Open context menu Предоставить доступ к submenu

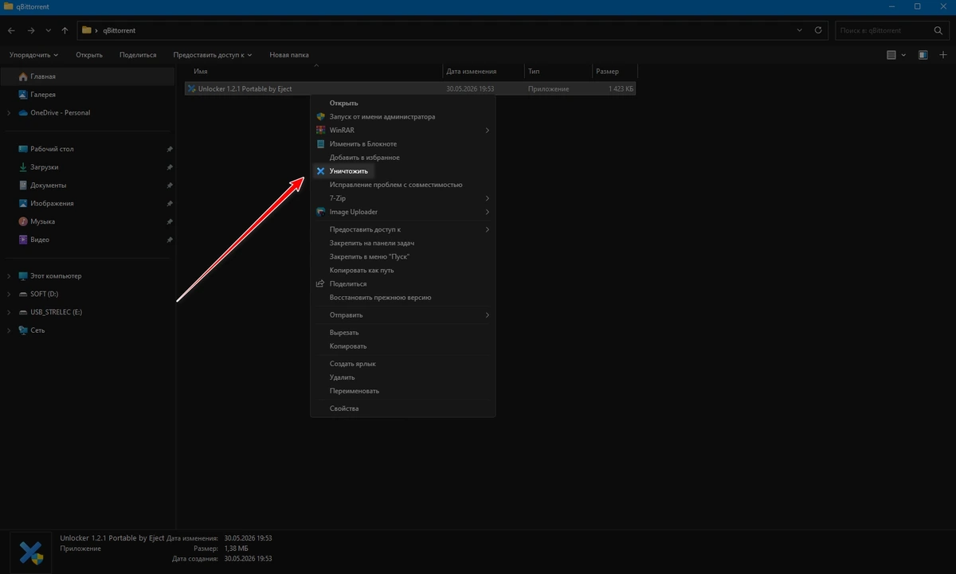(x=402, y=229)
